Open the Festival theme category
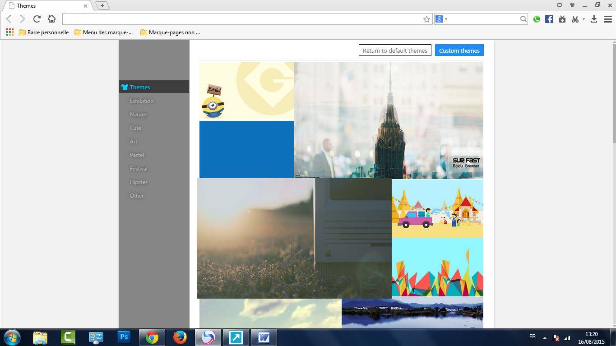The image size is (616, 346). (x=139, y=169)
